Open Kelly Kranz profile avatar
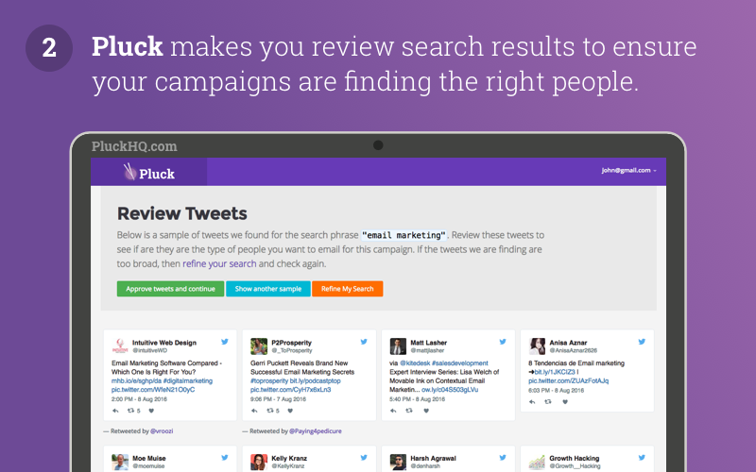The height and width of the screenshot is (472, 756). [259, 463]
